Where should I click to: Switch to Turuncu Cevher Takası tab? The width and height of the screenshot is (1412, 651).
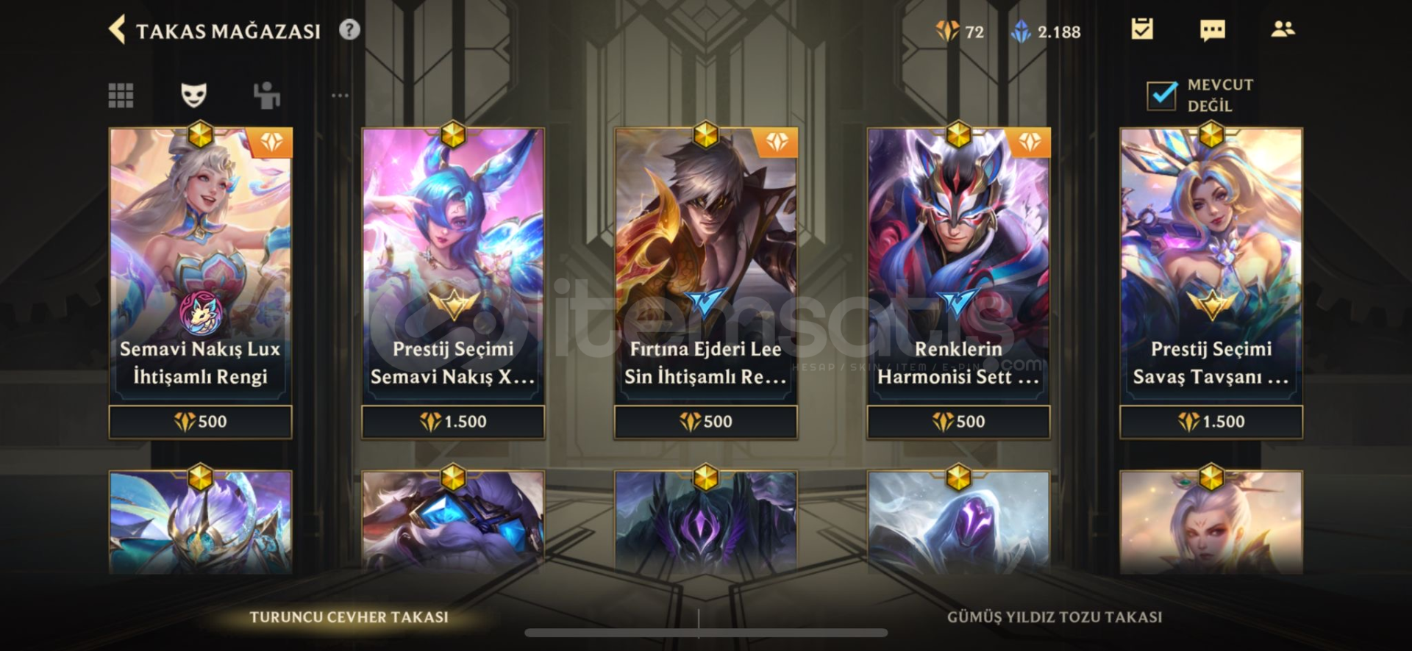coord(349,617)
